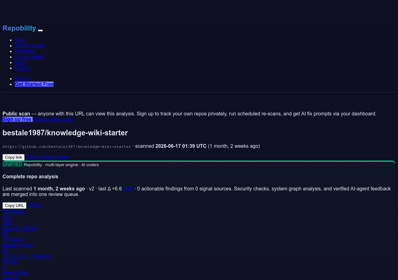Click the Repobility logo
This screenshot has width=398, height=280.
click(x=19, y=28)
